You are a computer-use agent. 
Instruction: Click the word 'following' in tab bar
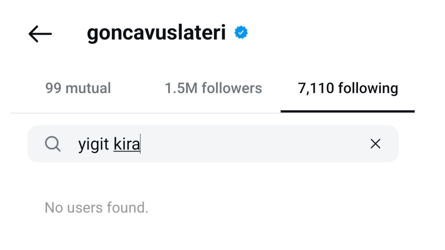368,89
